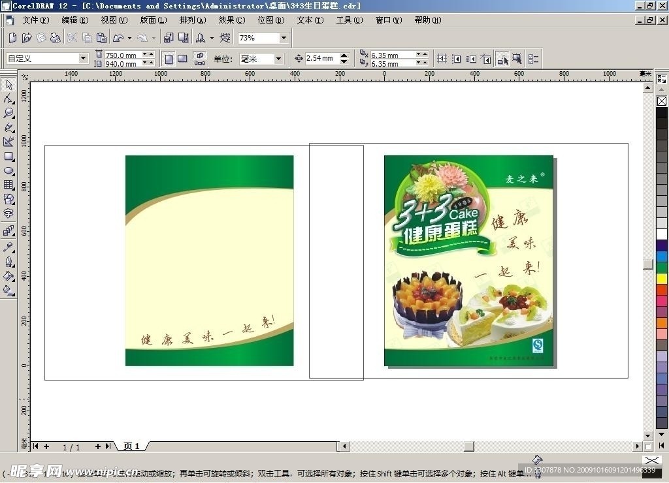Open the 位图(B) menu
This screenshot has width=669, height=483.
271,20
